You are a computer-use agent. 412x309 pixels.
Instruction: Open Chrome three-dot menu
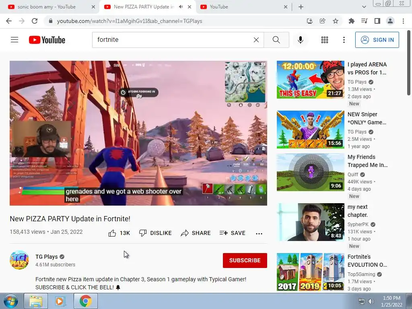[x=403, y=21]
